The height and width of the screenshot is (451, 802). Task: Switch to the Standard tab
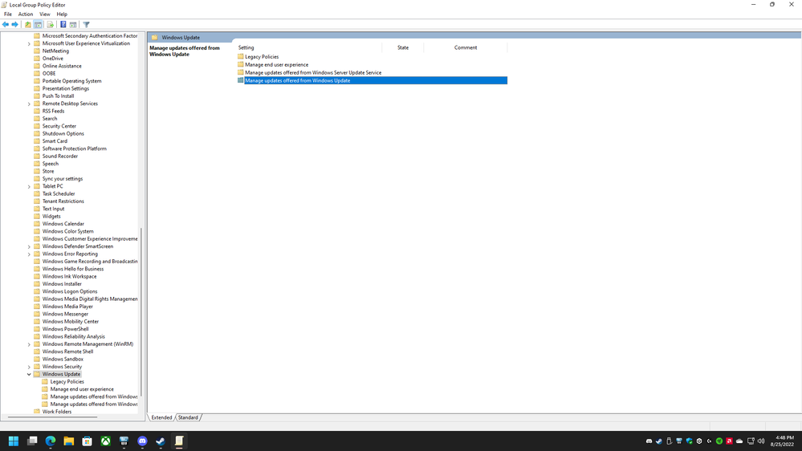188,417
